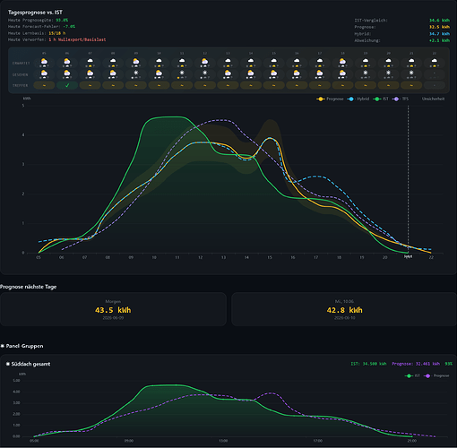457x448 pixels.
Task: Click the ERWARTET row label
Action: click(21, 64)
